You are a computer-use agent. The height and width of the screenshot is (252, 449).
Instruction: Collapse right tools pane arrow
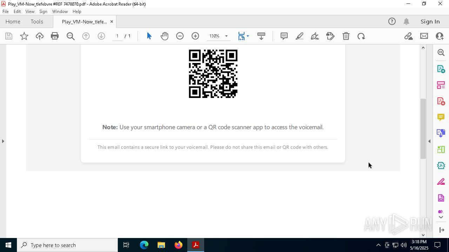[429, 141]
